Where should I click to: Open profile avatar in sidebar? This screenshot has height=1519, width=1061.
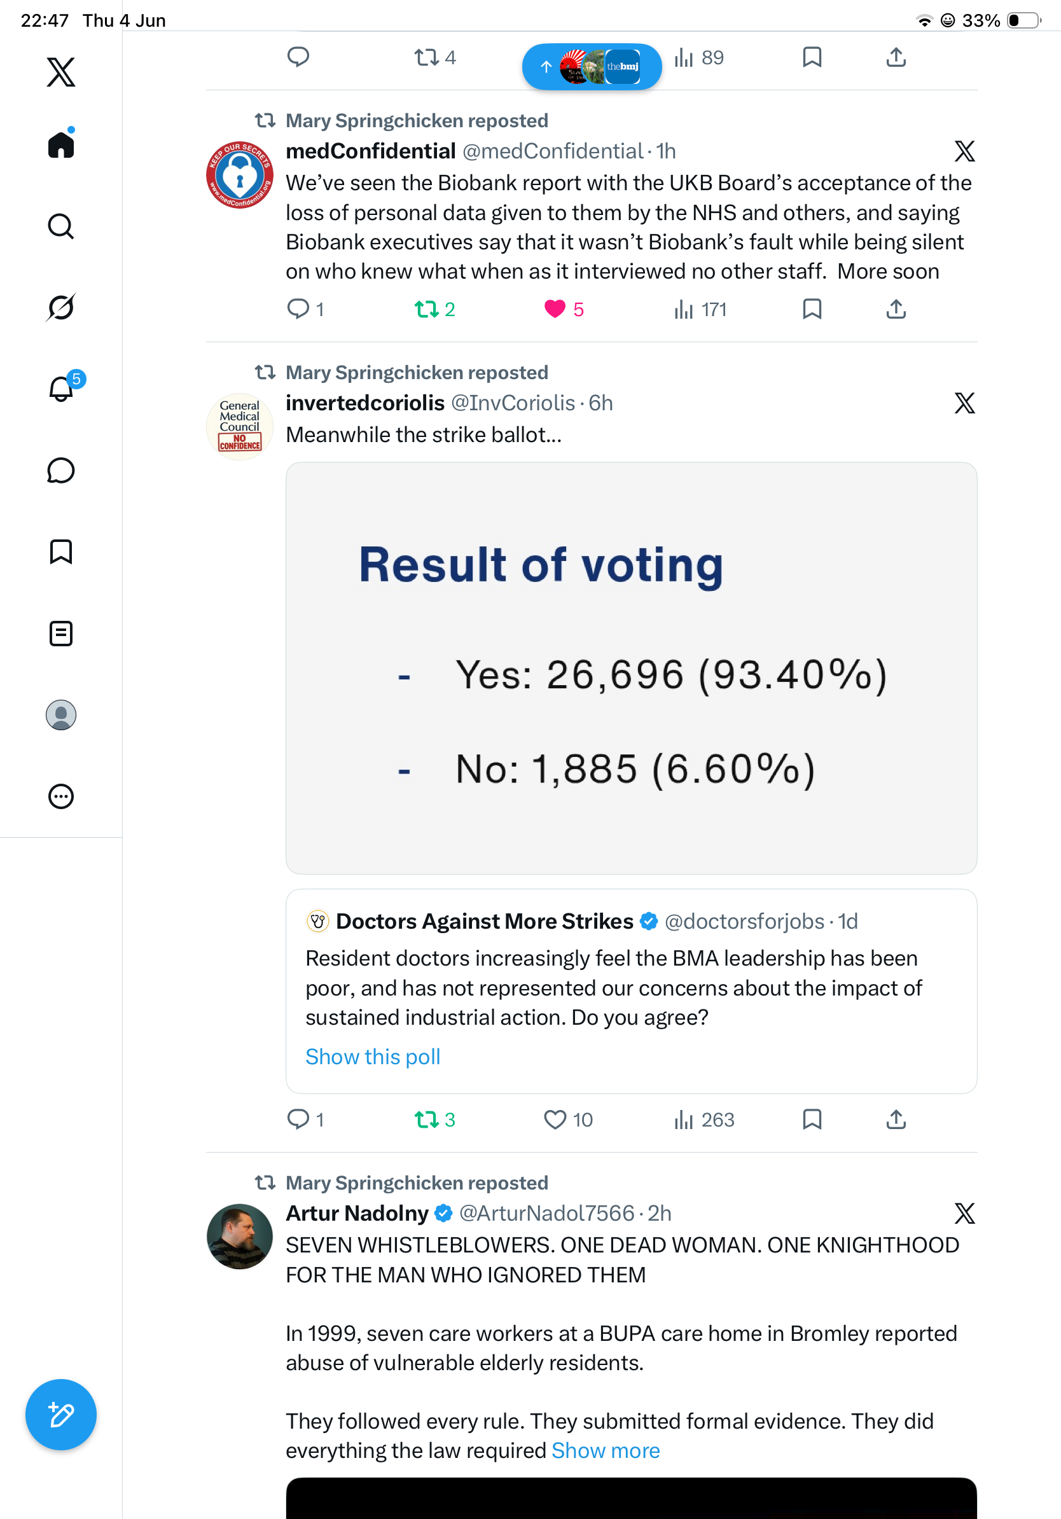coord(61,714)
